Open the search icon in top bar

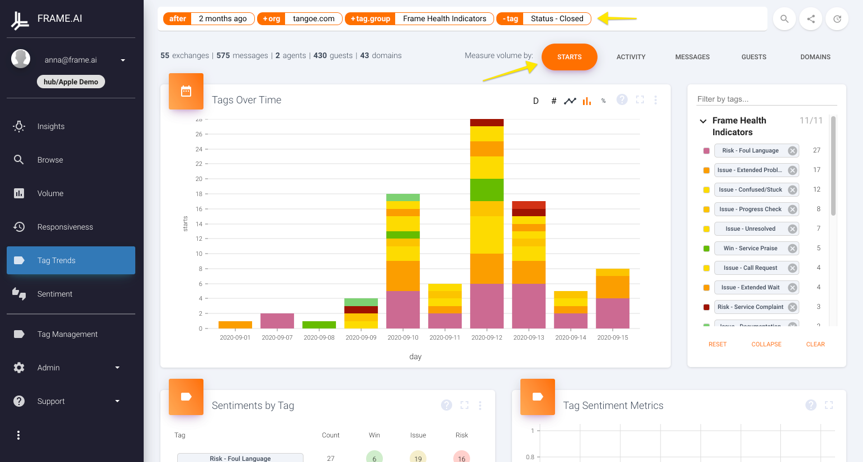(x=784, y=19)
